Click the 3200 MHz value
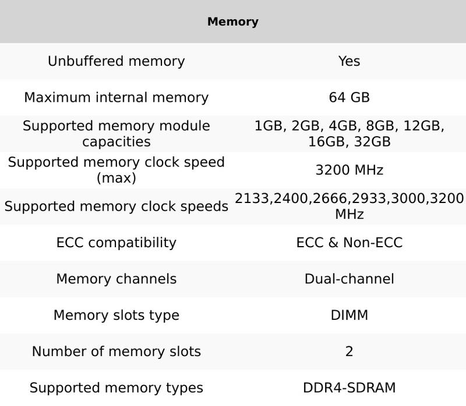Image resolution: width=466 pixels, height=406 pixels. coord(349,170)
